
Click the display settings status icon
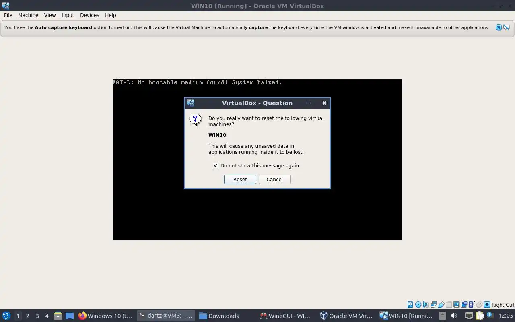(456, 305)
